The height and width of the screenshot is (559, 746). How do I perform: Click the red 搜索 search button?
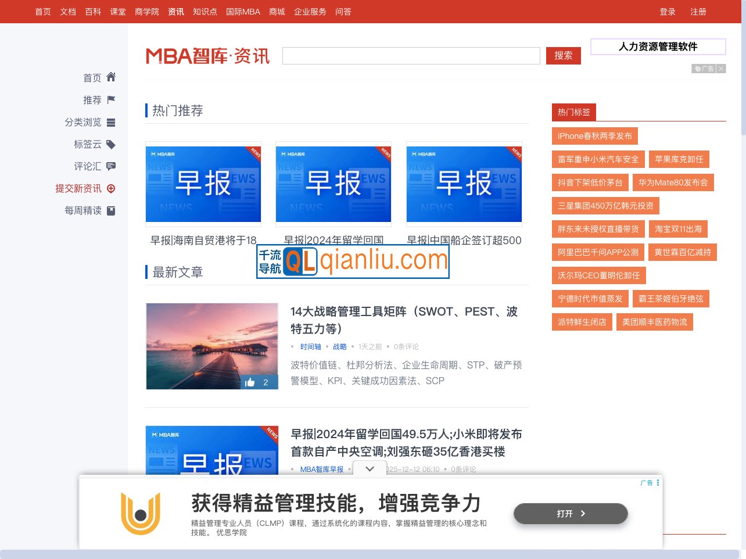click(563, 55)
